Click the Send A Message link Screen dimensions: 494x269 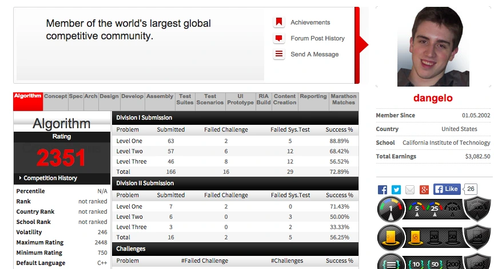point(314,54)
